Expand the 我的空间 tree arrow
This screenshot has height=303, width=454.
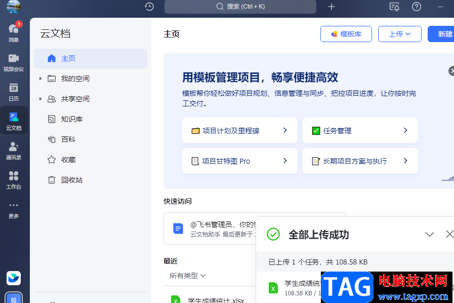click(x=40, y=79)
